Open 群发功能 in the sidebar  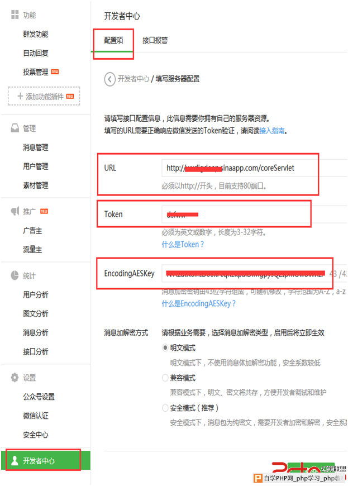[x=36, y=34]
